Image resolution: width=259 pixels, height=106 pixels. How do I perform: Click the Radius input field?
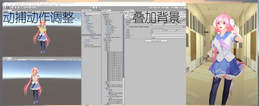coord(168,32)
